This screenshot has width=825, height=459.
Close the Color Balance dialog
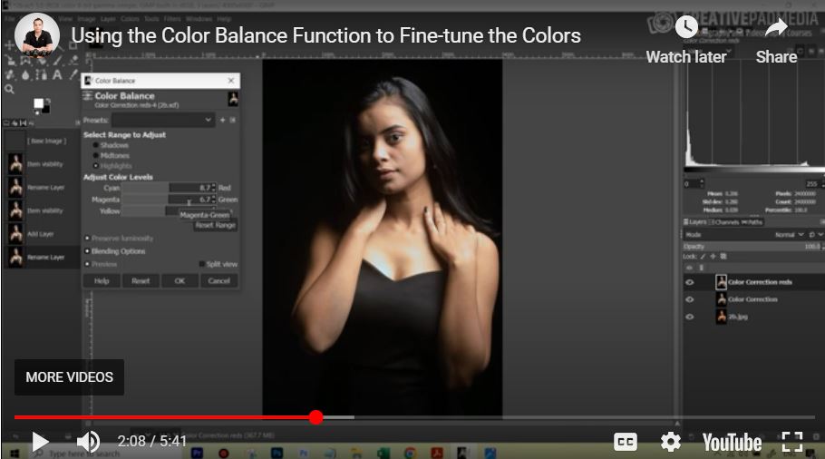click(x=231, y=81)
